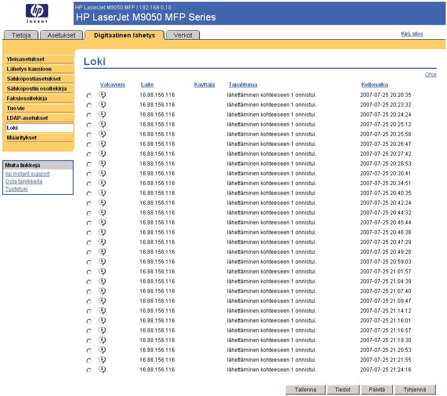Open Sähköpostin osoitekirja sidebar item
447x396 pixels.
point(39,89)
